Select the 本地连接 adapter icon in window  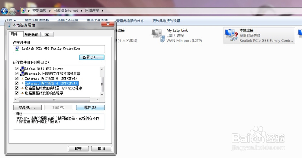[231, 35]
